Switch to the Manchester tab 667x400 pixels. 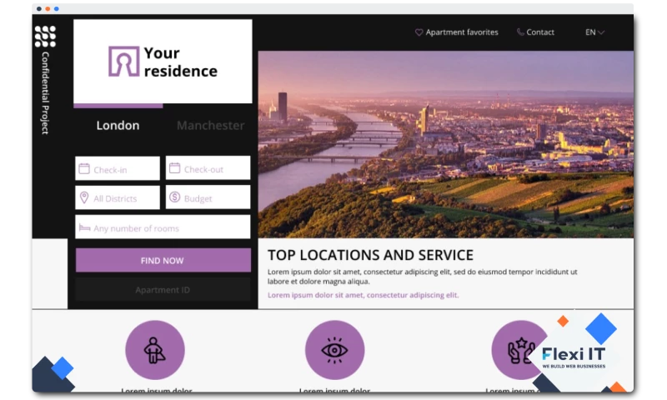(211, 125)
